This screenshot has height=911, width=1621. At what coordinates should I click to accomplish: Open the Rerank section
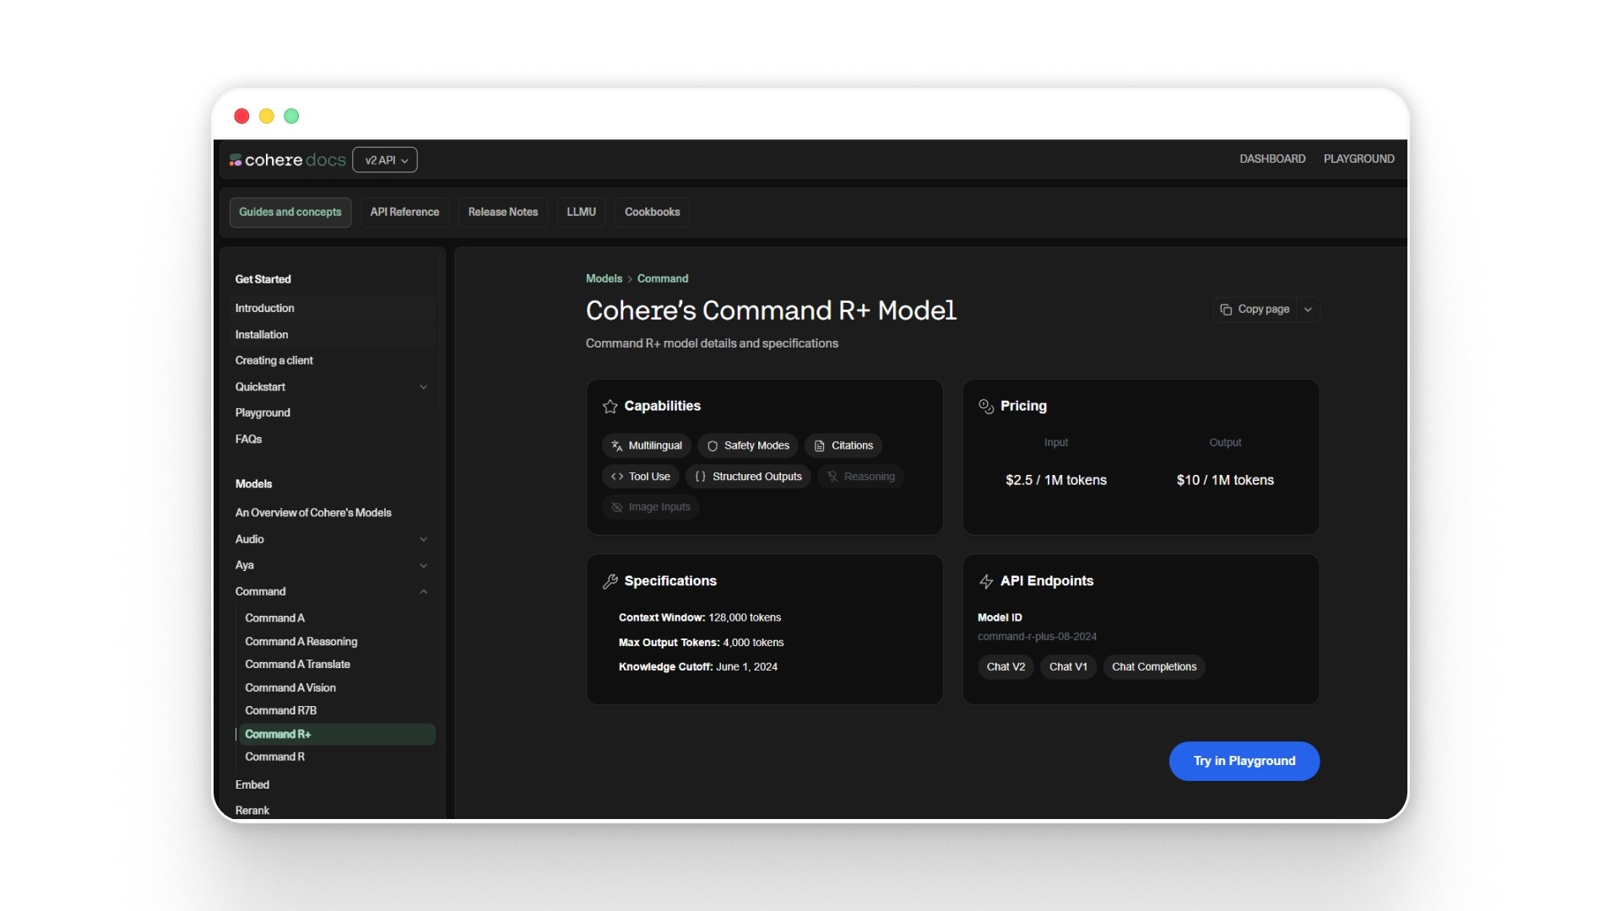point(332,810)
